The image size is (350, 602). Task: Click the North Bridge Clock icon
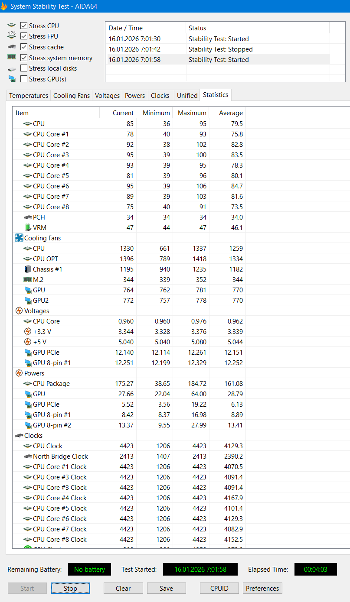pyautogui.click(x=28, y=456)
